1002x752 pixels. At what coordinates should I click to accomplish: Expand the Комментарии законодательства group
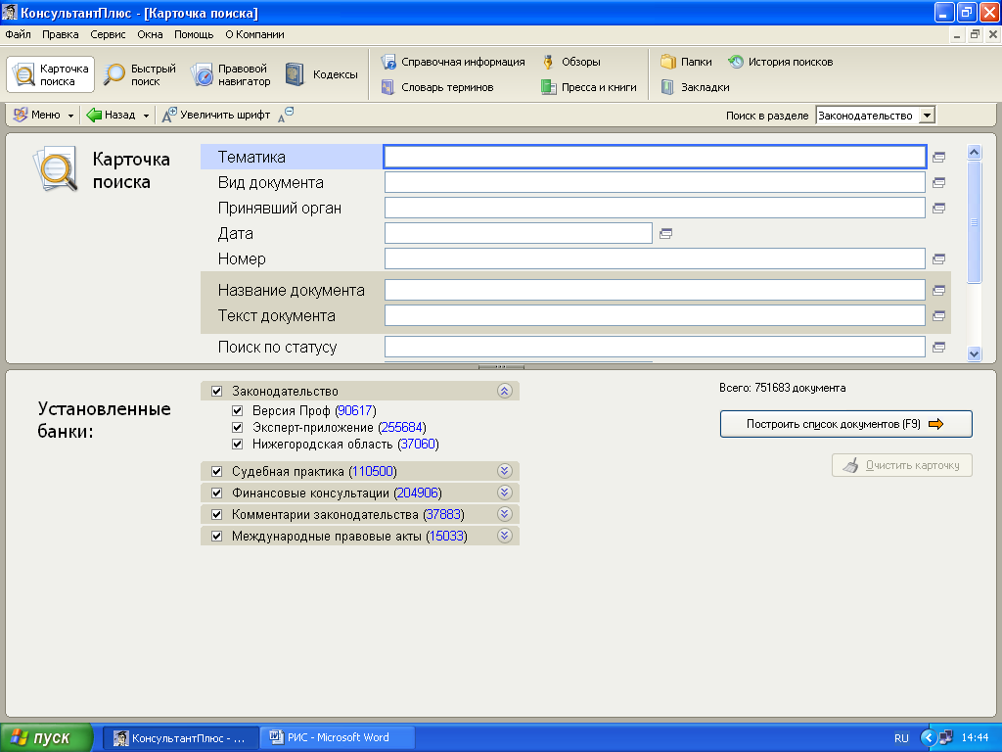point(504,514)
